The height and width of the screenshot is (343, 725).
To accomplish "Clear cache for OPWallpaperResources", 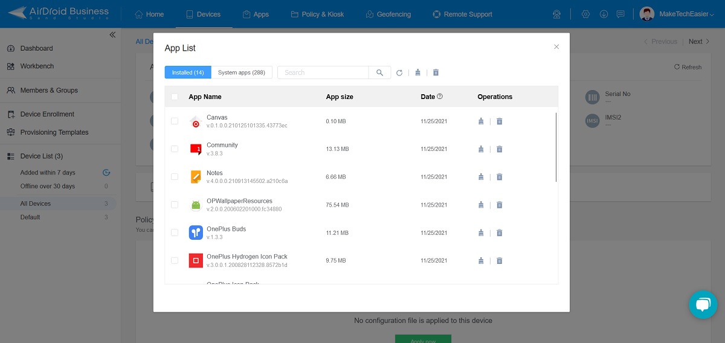I will point(481,205).
